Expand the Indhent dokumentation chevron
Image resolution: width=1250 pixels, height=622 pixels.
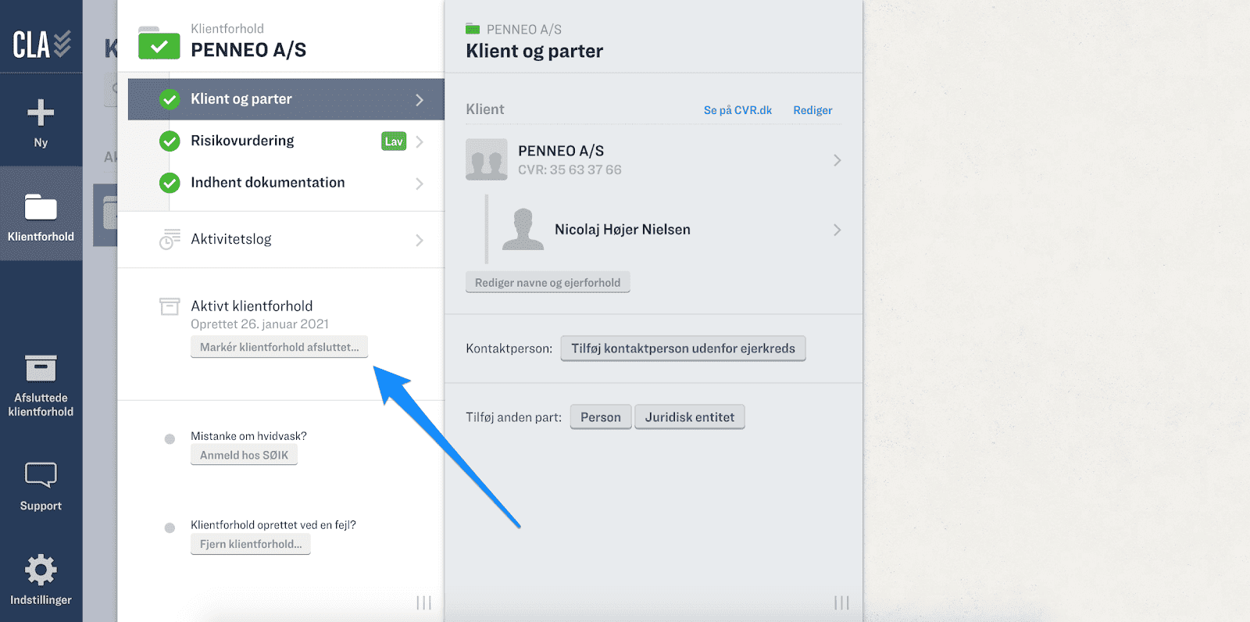(420, 184)
